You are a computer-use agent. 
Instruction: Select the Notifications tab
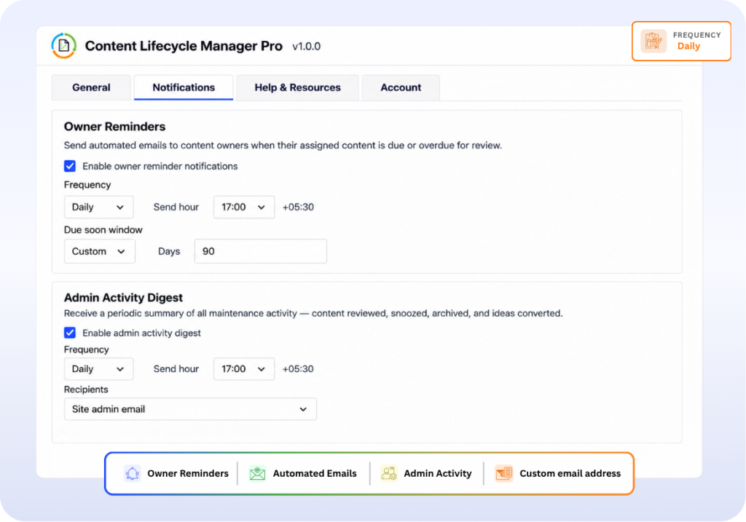(x=184, y=87)
